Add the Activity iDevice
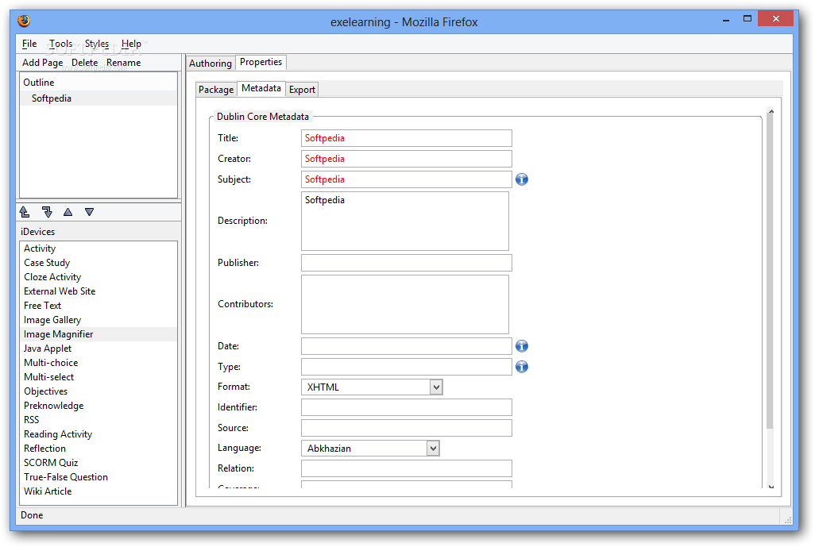Image resolution: width=815 pixels, height=547 pixels. [98, 248]
